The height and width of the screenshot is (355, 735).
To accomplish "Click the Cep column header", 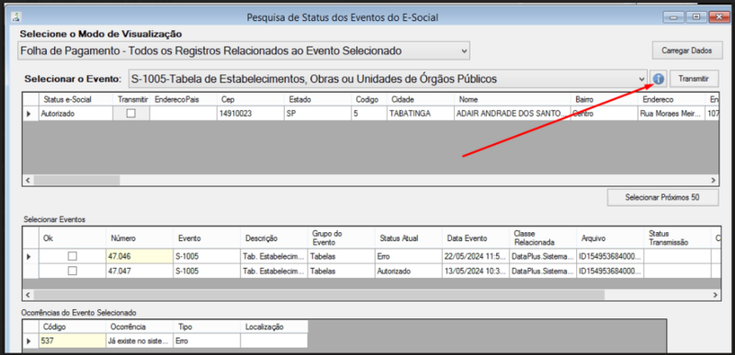I will tap(251, 100).
